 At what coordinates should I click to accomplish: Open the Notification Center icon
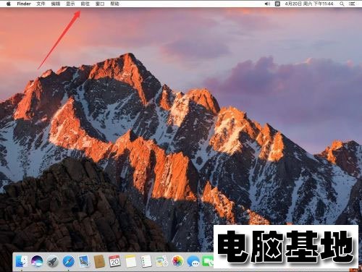tap(353, 4)
